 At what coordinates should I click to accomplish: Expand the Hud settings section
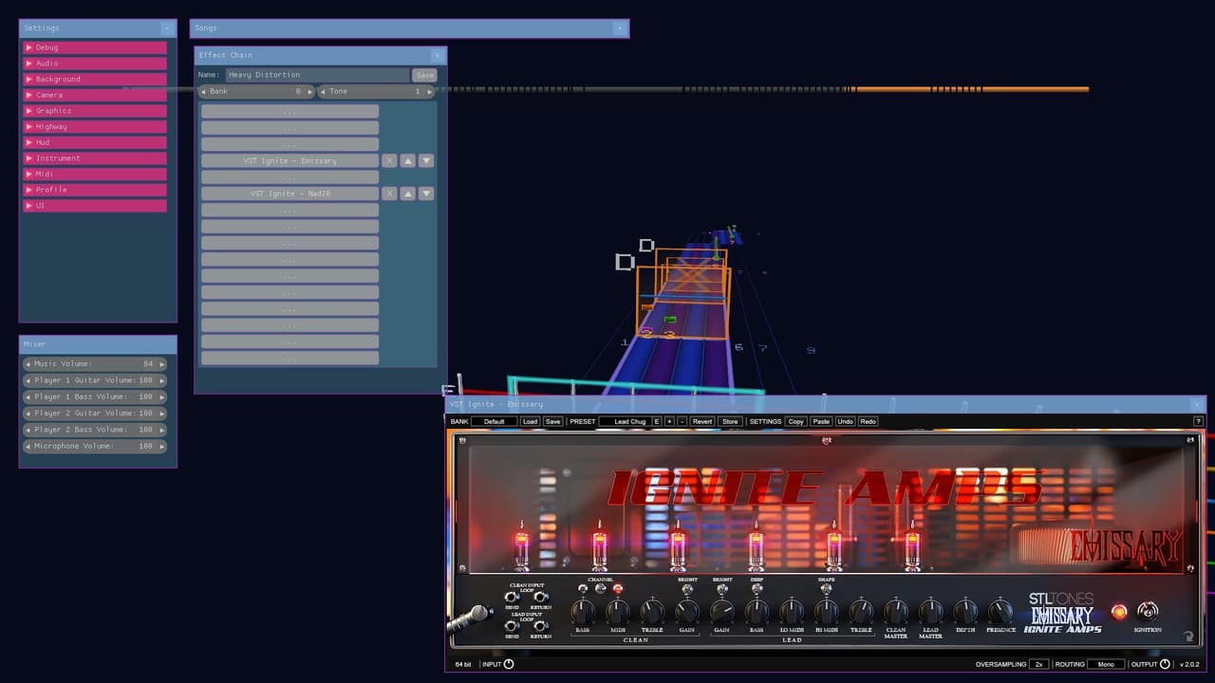(95, 142)
